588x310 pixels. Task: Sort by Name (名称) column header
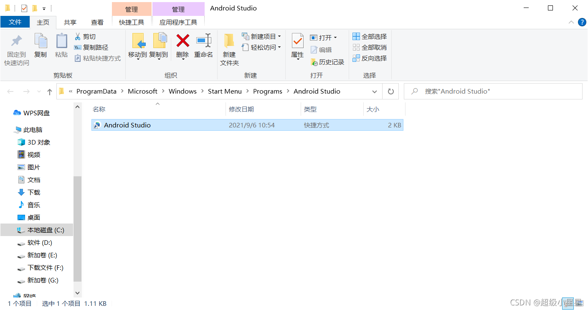pos(158,109)
